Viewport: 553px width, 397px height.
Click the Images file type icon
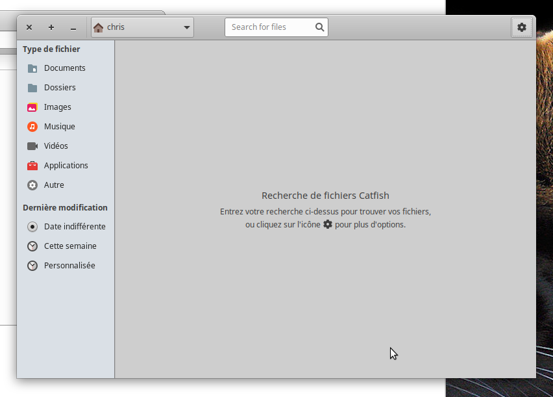point(32,107)
